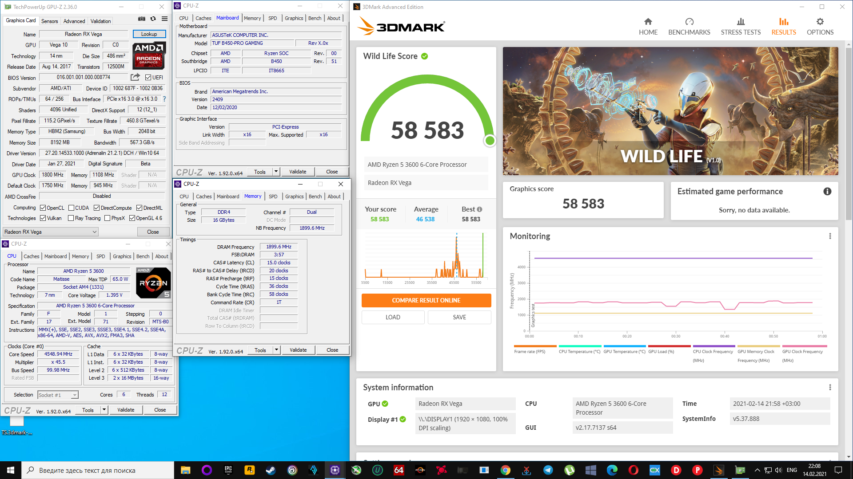Click ENG language indicator
This screenshot has height=479, width=853.
pos(792,470)
